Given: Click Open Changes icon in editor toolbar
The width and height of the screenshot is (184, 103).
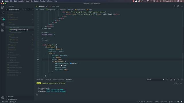Looking at the screenshot, I should (175, 6).
